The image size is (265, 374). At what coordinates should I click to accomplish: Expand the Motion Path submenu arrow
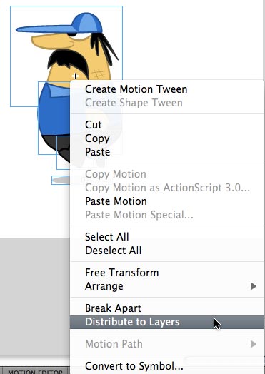pos(254,344)
